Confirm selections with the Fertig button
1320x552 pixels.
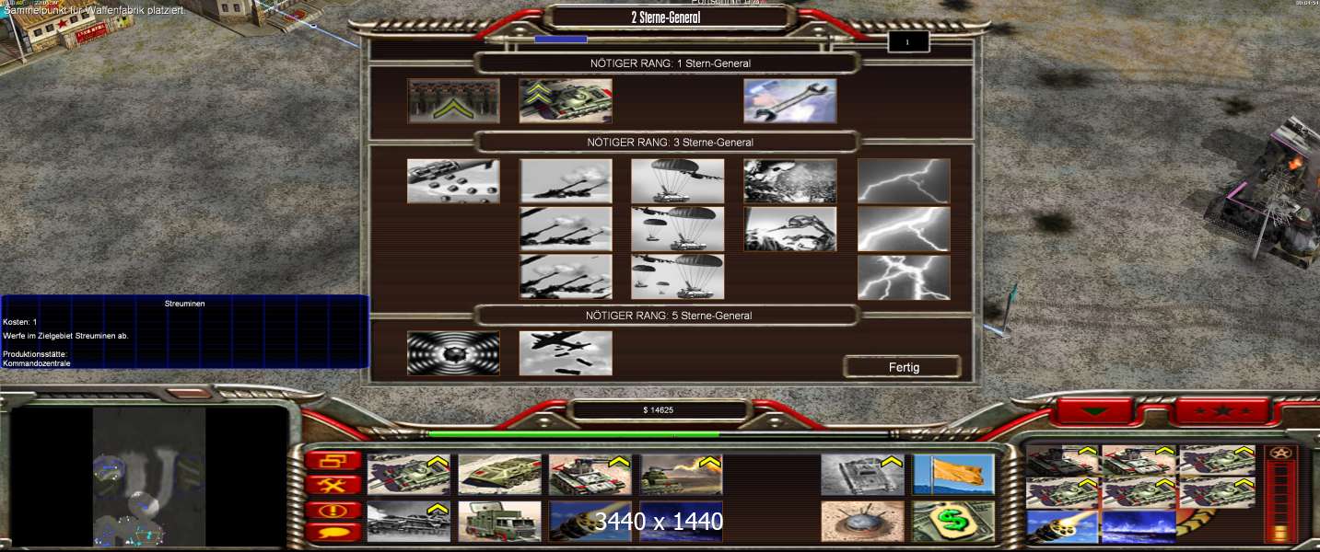[x=903, y=367]
